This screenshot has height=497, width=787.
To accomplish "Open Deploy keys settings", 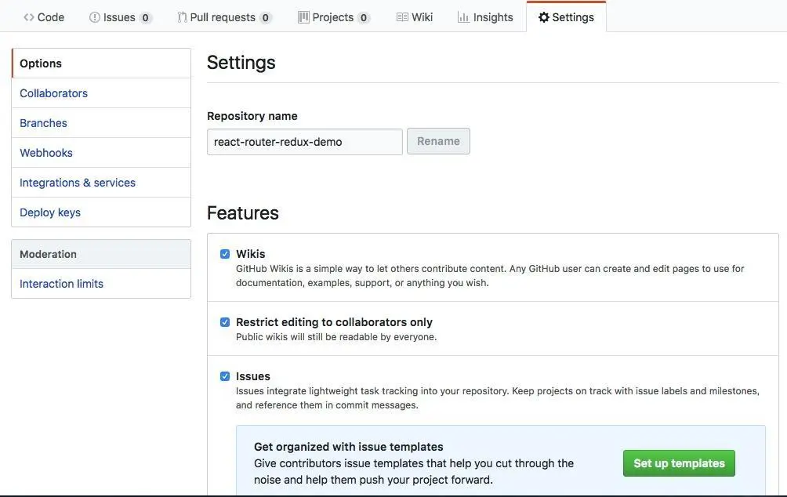I will (50, 212).
